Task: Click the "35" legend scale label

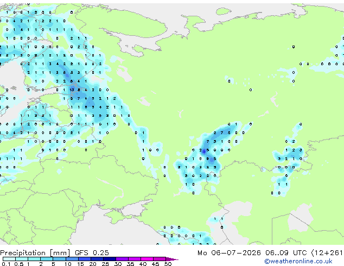Action: click(x=130, y=264)
